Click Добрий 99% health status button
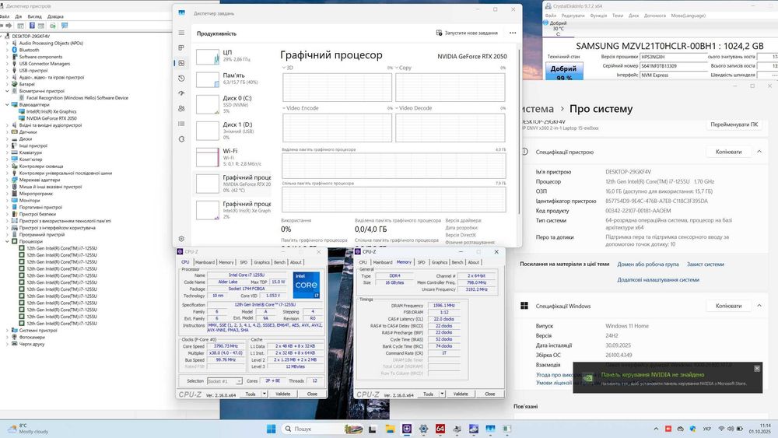The width and height of the screenshot is (778, 438). click(563, 72)
